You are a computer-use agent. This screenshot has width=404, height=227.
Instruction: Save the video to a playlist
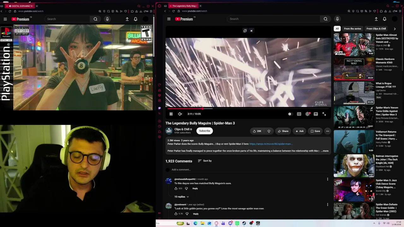pyautogui.click(x=315, y=131)
